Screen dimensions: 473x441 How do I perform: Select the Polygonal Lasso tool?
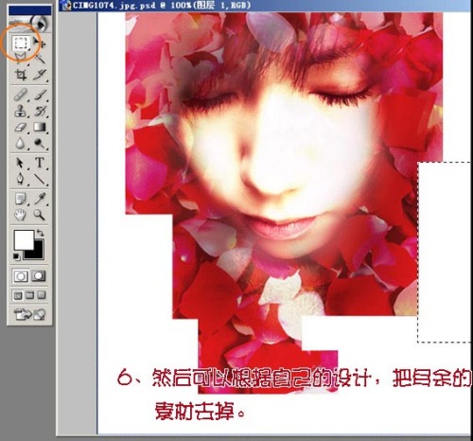pyautogui.click(x=21, y=59)
